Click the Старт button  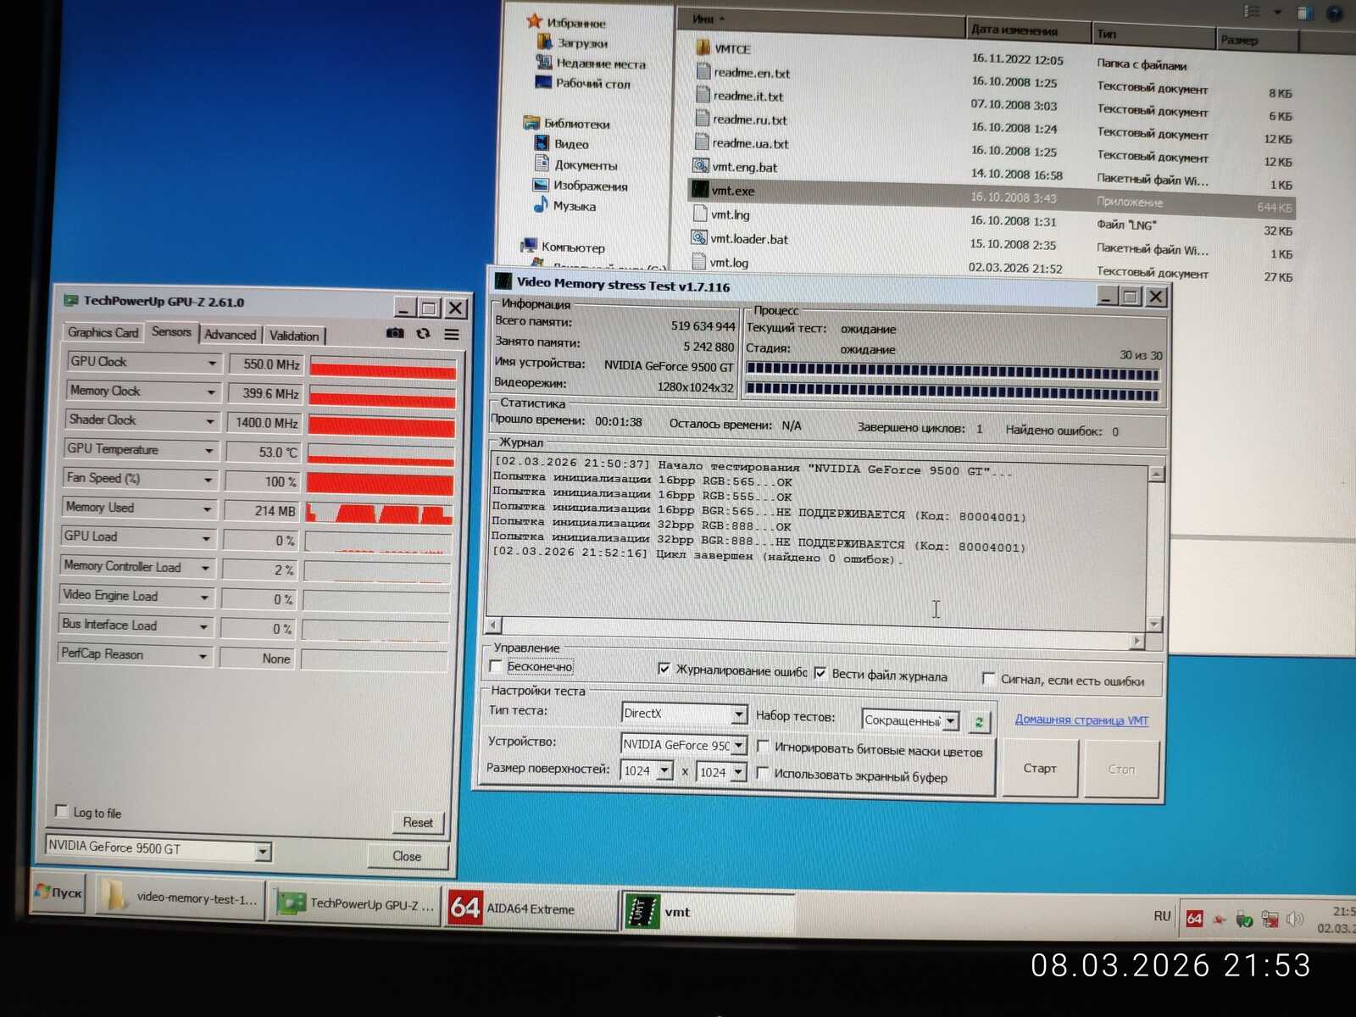click(x=1040, y=769)
